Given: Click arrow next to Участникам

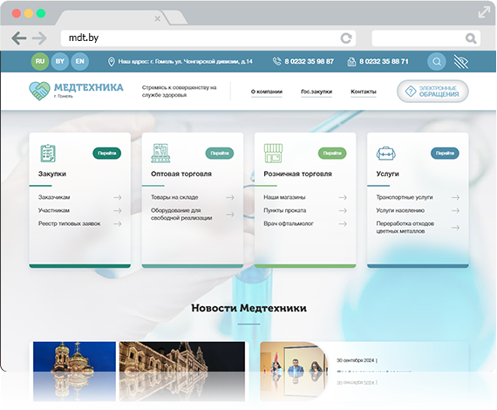Looking at the screenshot, I should point(118,210).
